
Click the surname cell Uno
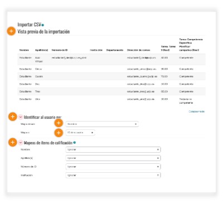pos(37,99)
